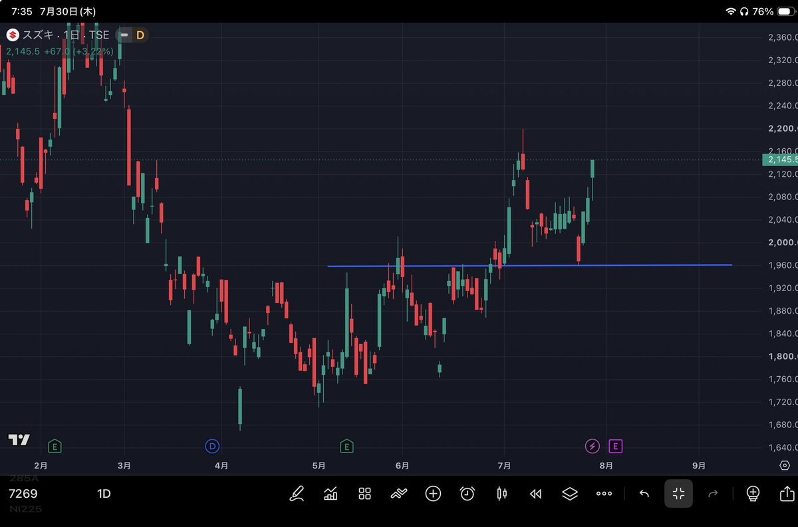Undo the last chart action
Viewport: 798px width, 527px height.
tap(644, 494)
